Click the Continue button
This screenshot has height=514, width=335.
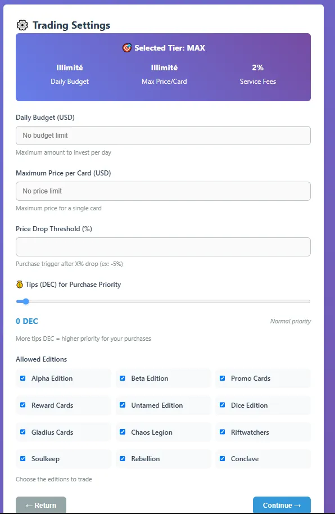tap(282, 505)
